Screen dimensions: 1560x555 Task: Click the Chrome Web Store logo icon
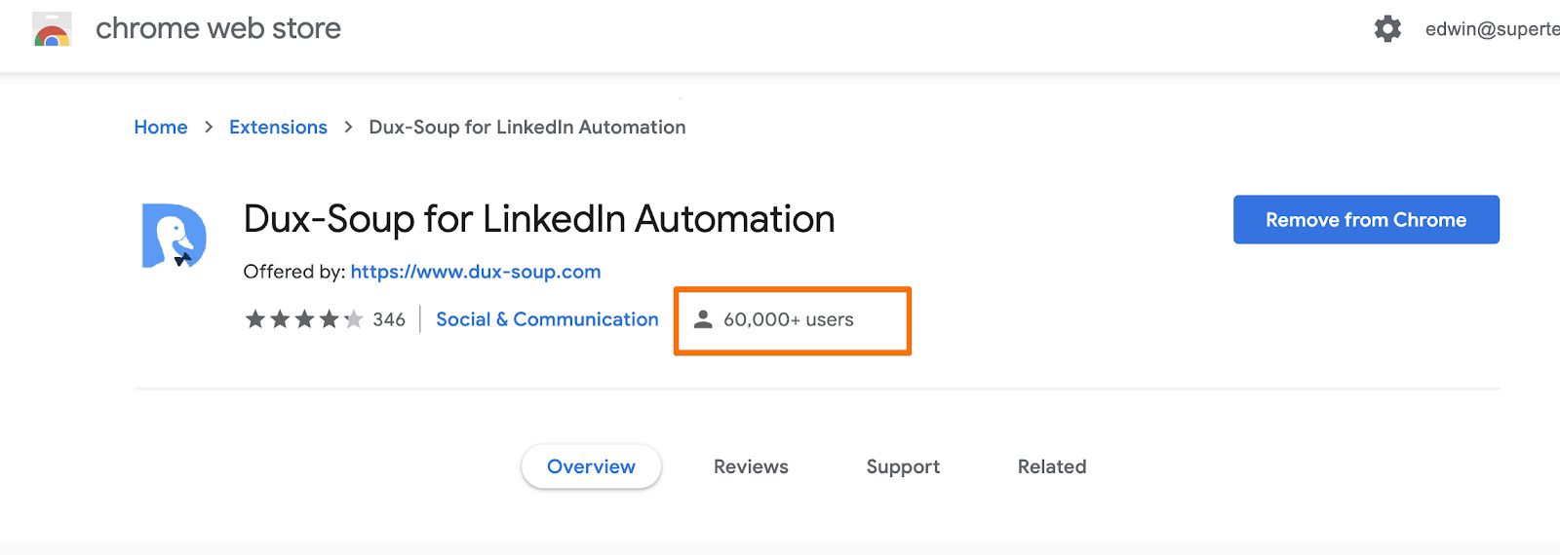pos(52,29)
